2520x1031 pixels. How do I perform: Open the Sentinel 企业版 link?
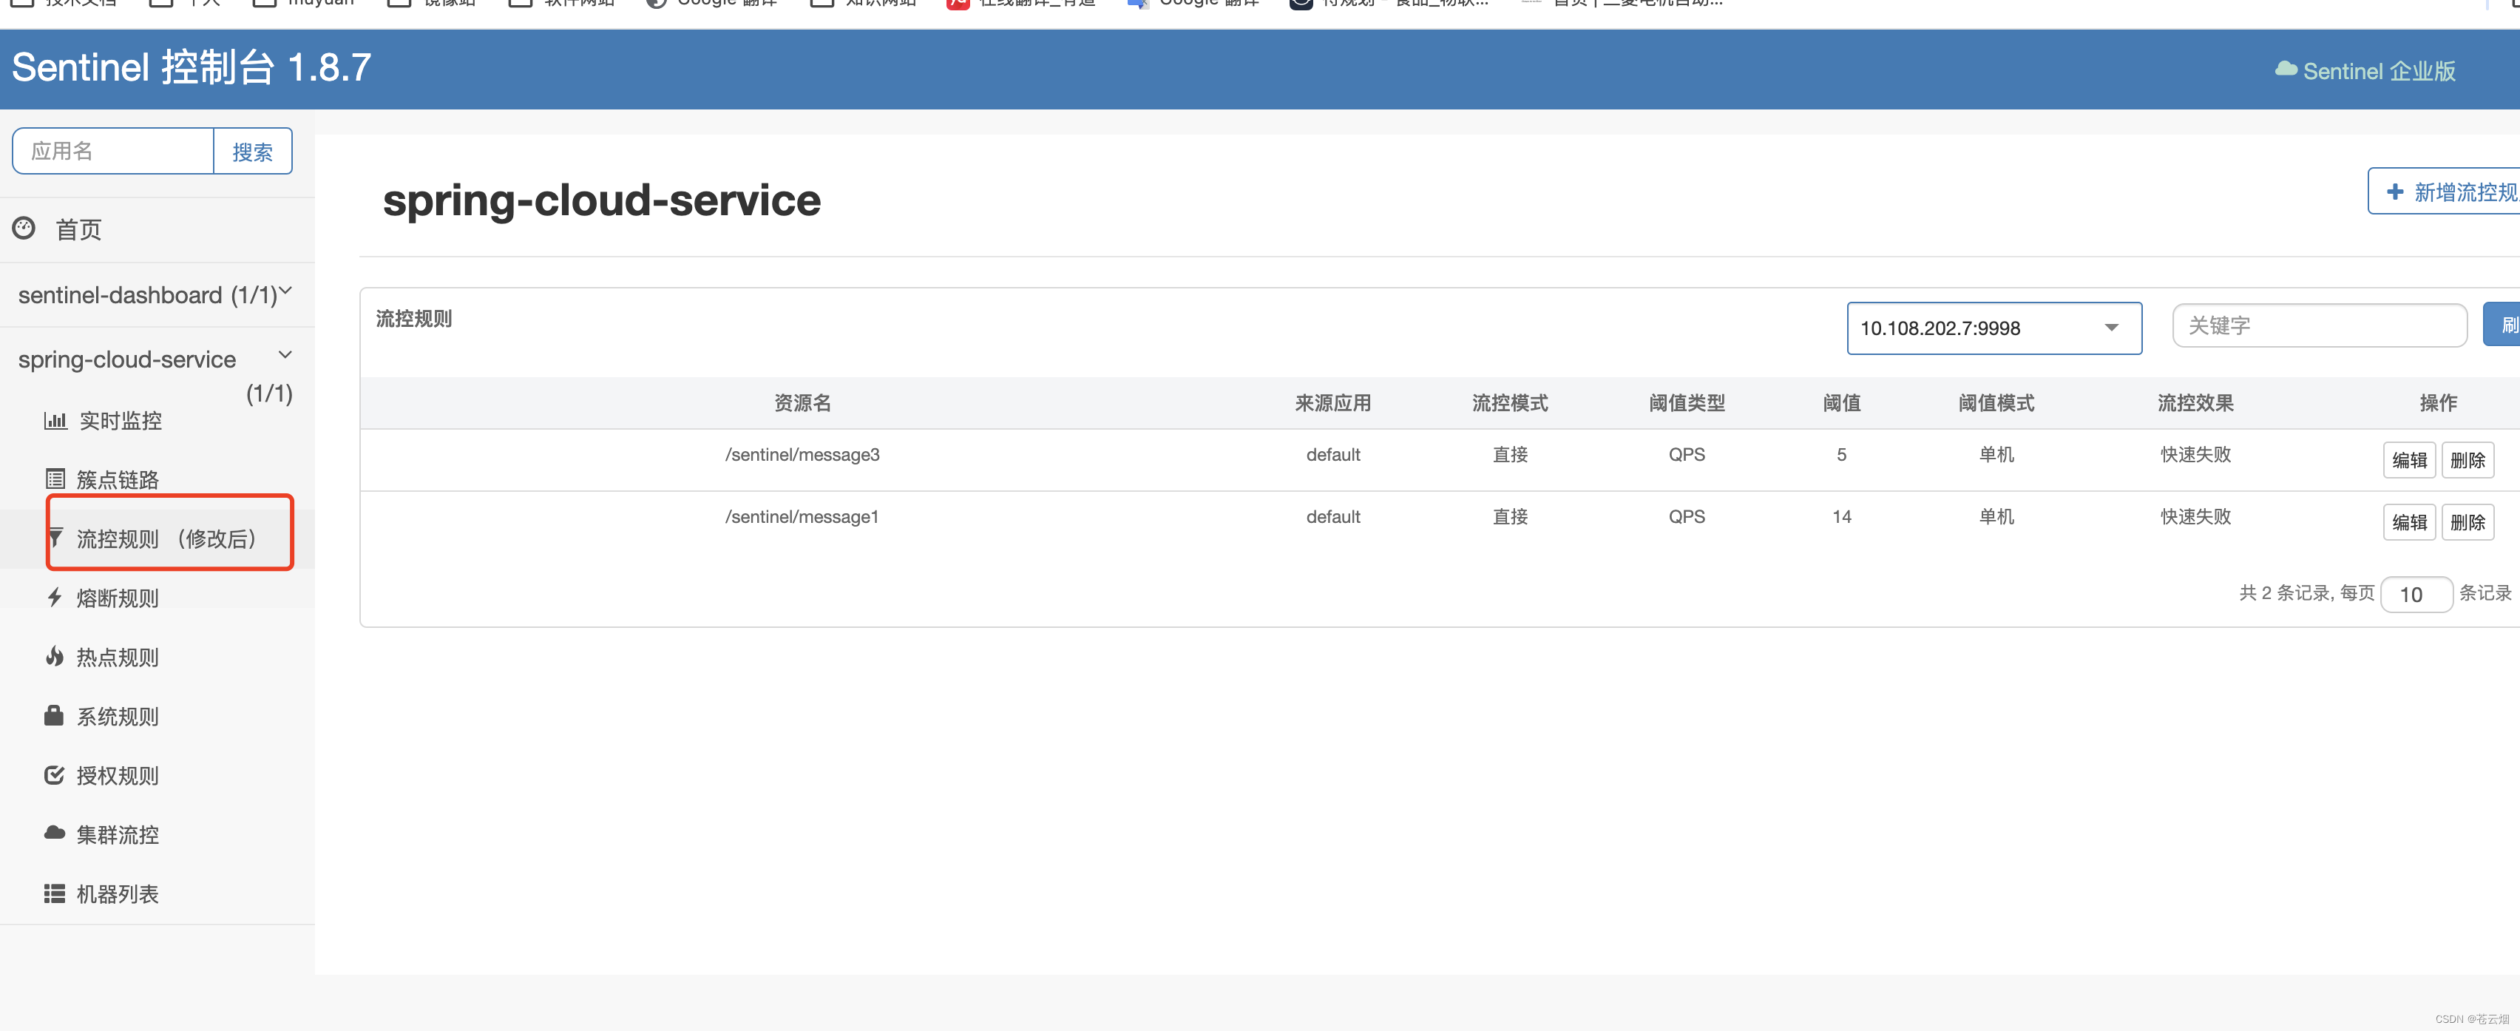2378,70
